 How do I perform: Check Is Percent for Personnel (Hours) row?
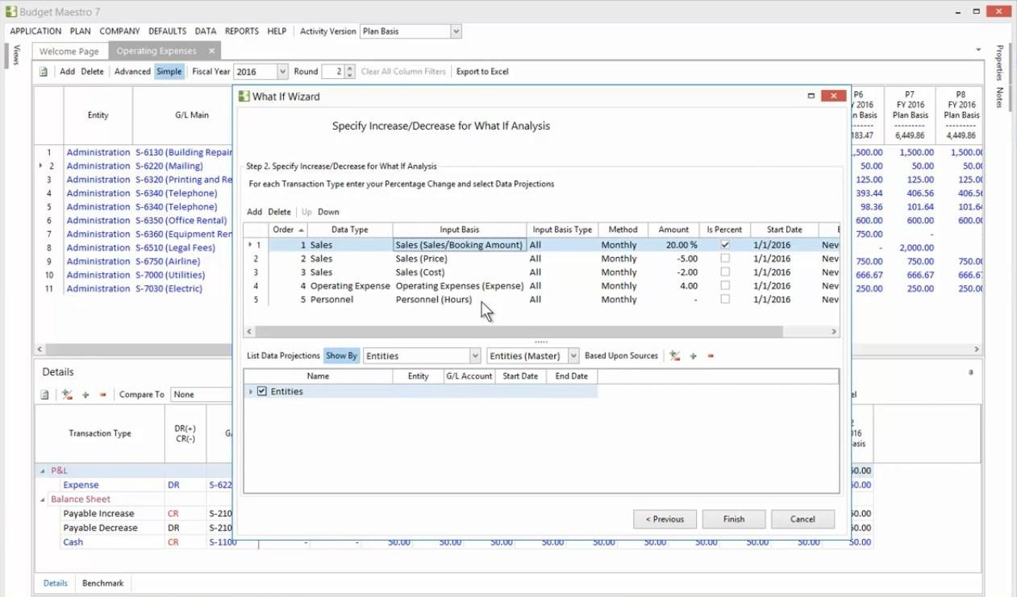coord(725,300)
